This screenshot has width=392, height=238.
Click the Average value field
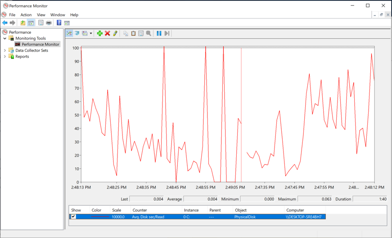pyautogui.click(x=200, y=199)
